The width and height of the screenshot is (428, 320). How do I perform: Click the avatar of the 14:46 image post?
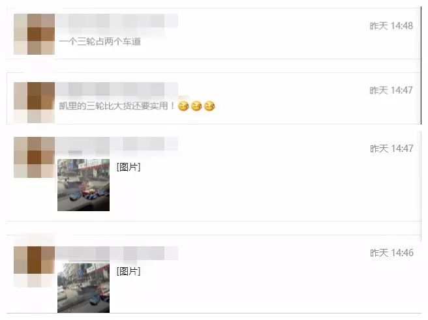click(34, 267)
